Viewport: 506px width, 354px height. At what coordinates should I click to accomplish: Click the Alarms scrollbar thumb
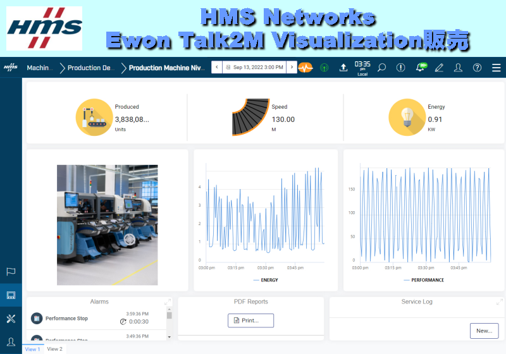tap(169, 315)
